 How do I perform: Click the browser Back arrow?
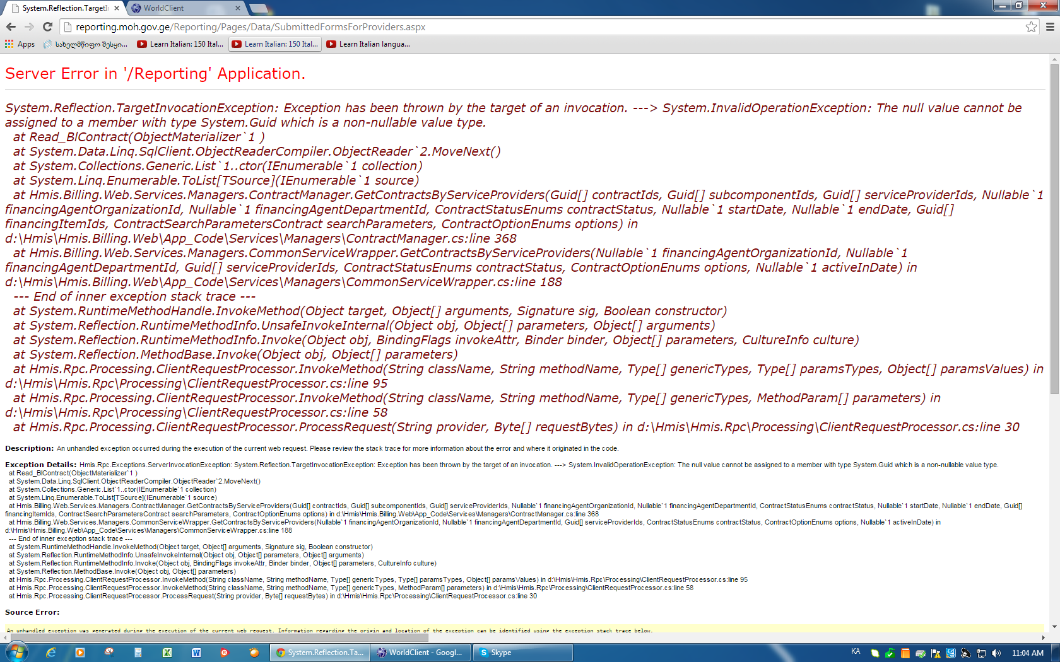tap(11, 26)
